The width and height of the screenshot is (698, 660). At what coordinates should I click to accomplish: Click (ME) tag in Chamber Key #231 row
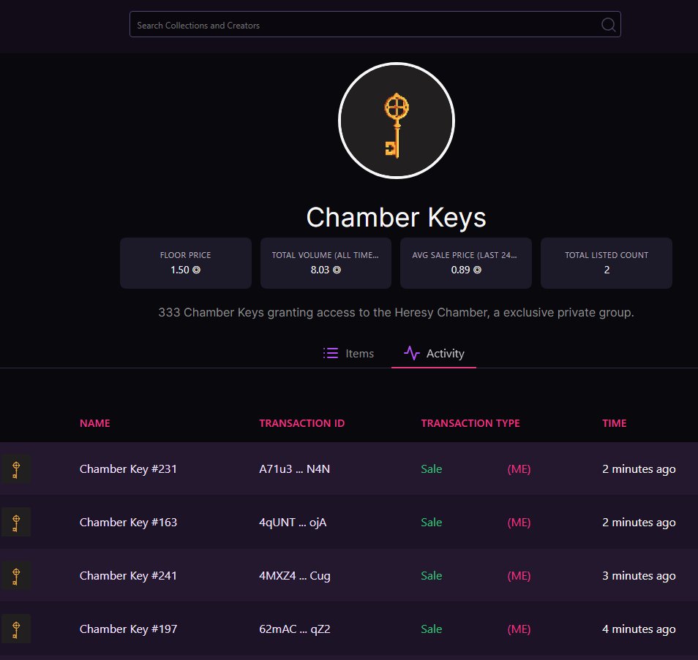click(519, 469)
